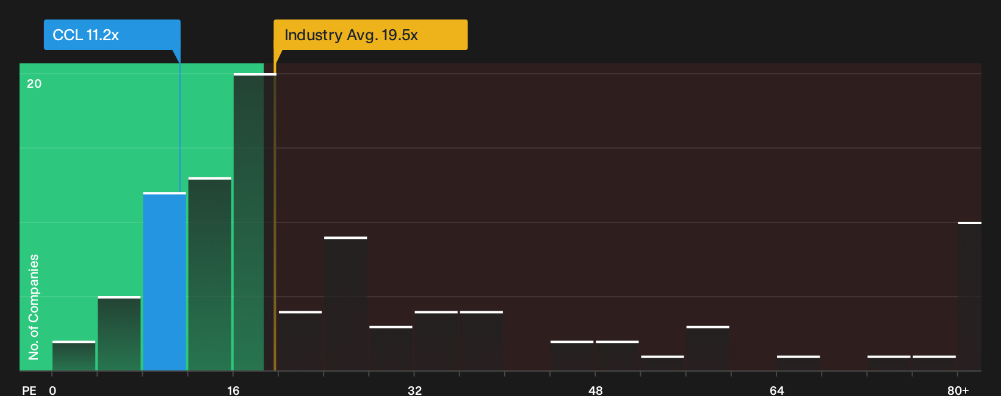Click the first bar starting at PE 0

(x=74, y=356)
